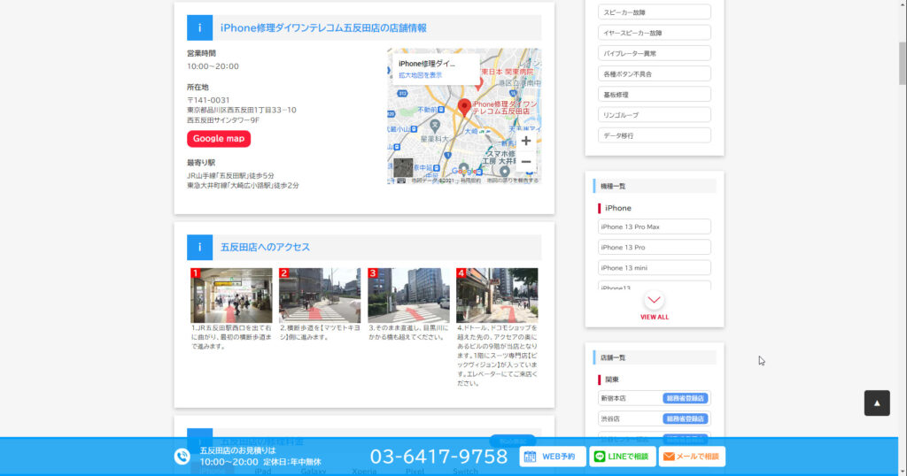Select business hours text 10:00~20:00

(213, 66)
